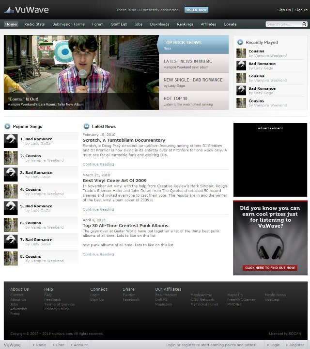Open the footer Press link
Image resolution: width=310 pixels, height=349 pixels.
[15, 314]
